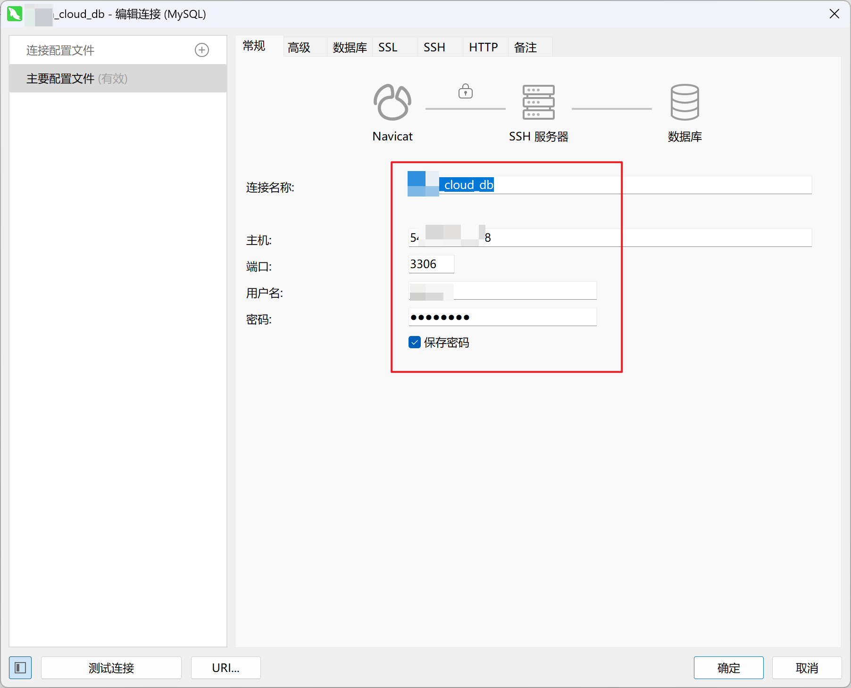Click the URI... button
Screen dimensions: 851x688
tap(225, 668)
